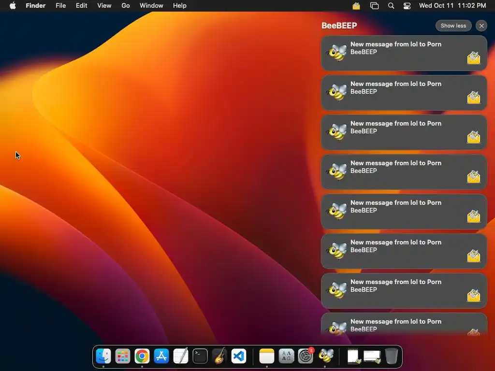
Task: Open the Edit menu
Action: click(81, 6)
